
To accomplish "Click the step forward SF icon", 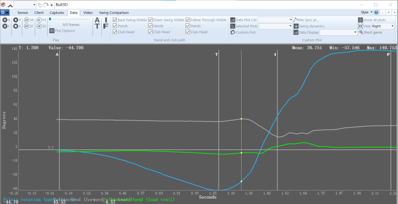I will tap(26, 26).
